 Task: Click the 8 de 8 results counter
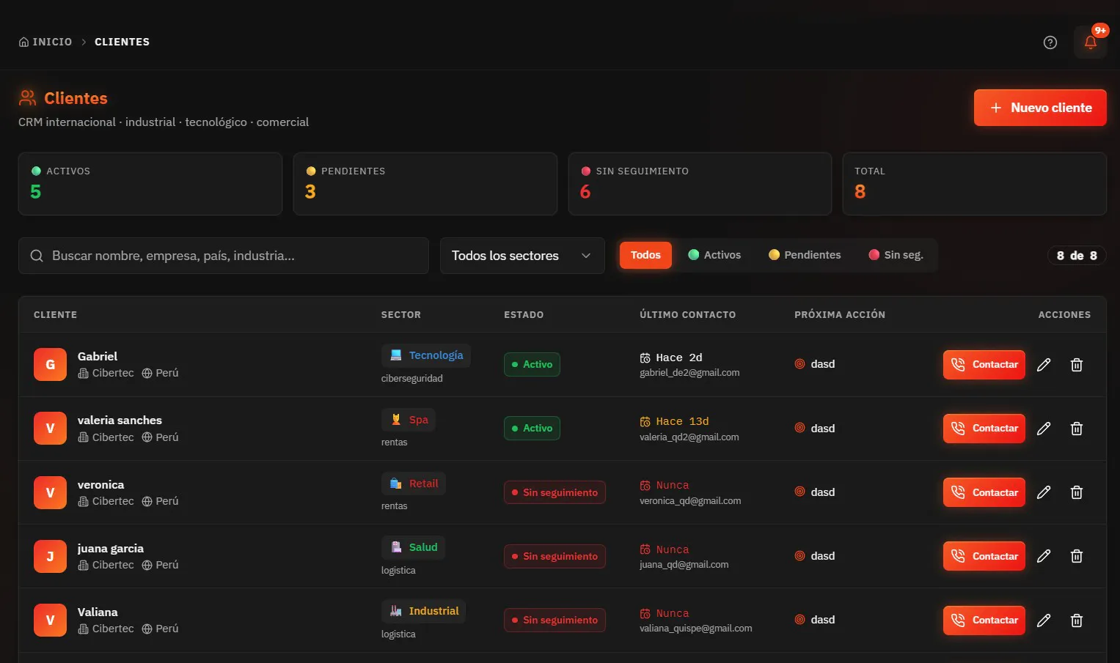click(1077, 256)
